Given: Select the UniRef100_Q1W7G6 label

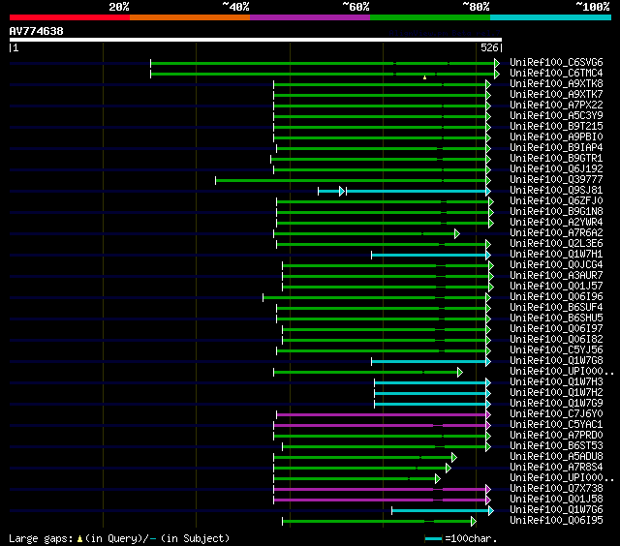Looking at the screenshot, I should pos(556,510).
